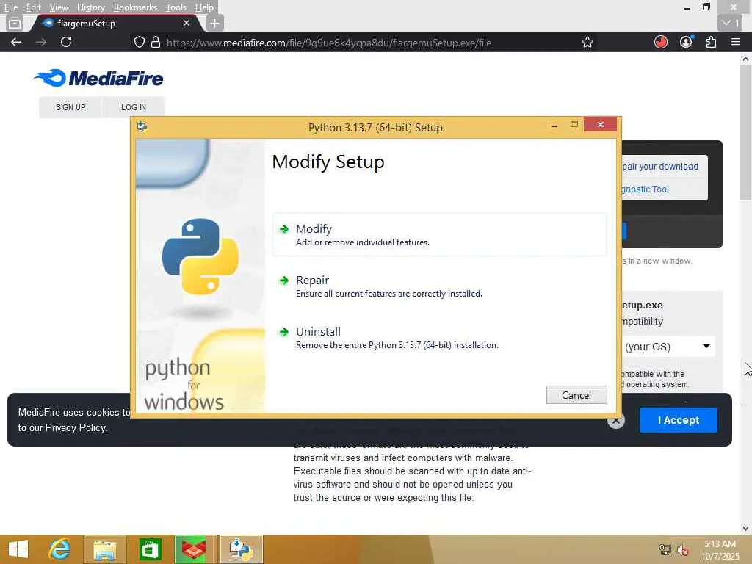Open the History menu in browser

pyautogui.click(x=90, y=7)
